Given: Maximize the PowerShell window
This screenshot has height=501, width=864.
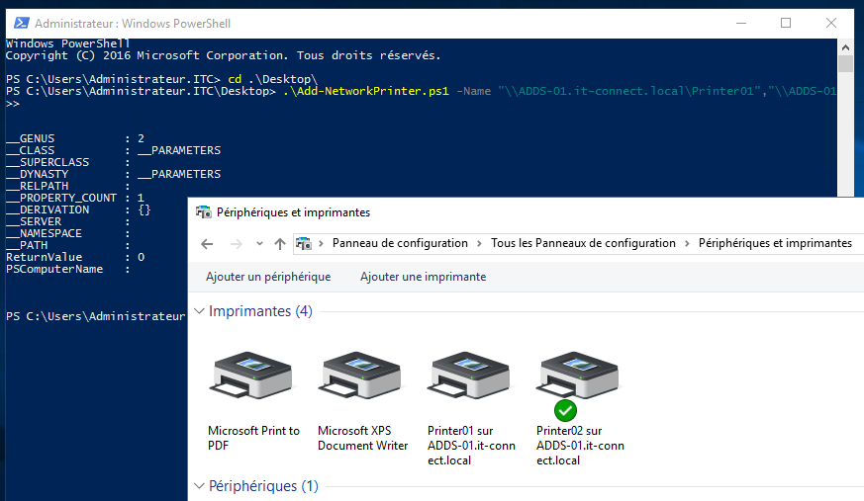Looking at the screenshot, I should (x=786, y=23).
